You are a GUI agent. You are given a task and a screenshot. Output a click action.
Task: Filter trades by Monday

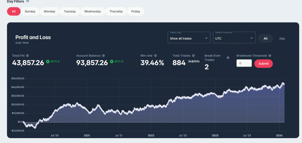[50, 11]
